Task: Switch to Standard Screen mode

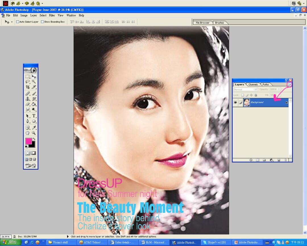Action: 27,159
